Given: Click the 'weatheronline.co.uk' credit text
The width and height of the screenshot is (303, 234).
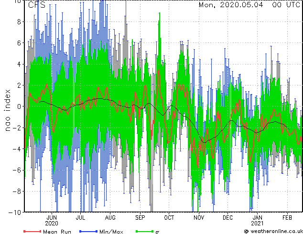Looking at the screenshot, I should tap(277, 231).
